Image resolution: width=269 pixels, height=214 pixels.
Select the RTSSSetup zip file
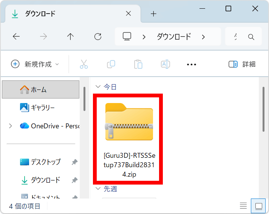pos(129,140)
